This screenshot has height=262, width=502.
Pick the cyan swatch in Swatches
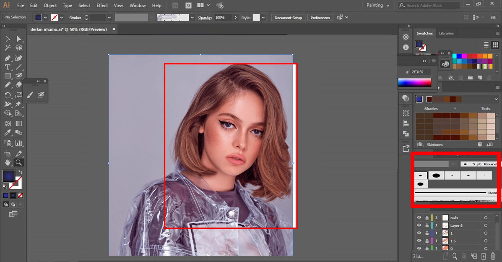tap(454, 56)
